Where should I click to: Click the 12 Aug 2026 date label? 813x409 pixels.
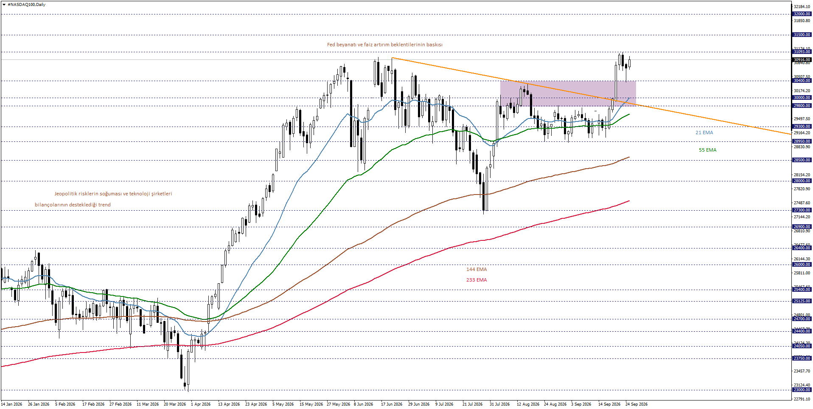tap(528, 404)
